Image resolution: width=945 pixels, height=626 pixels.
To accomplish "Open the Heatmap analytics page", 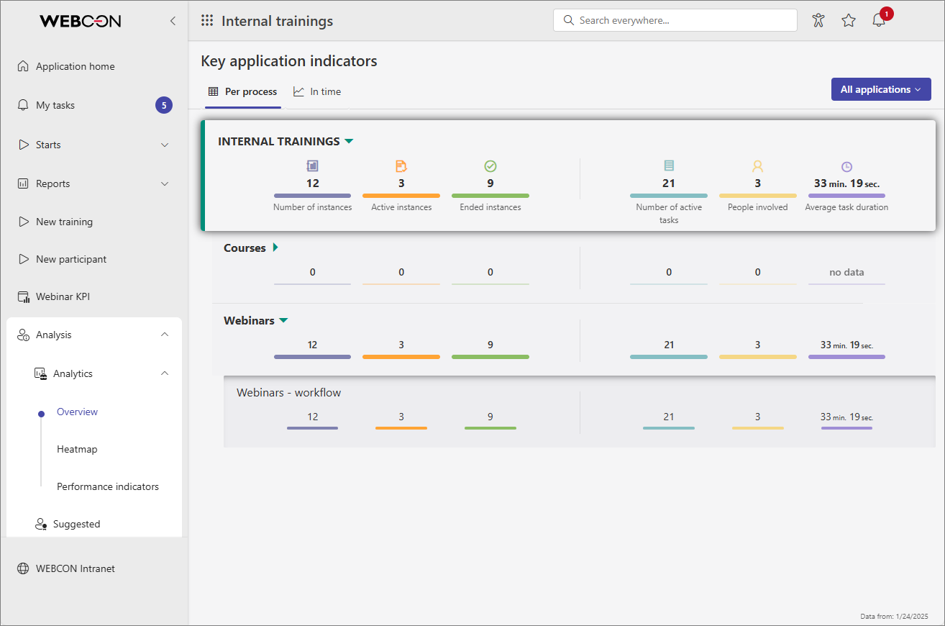I will click(x=77, y=449).
